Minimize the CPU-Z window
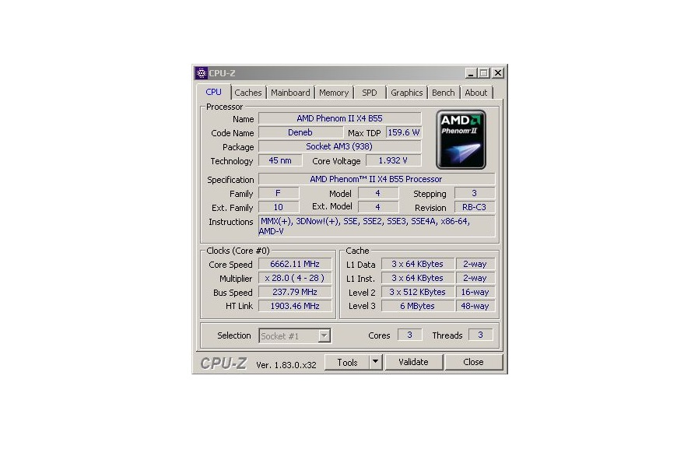The height and width of the screenshot is (453, 698). pos(471,73)
